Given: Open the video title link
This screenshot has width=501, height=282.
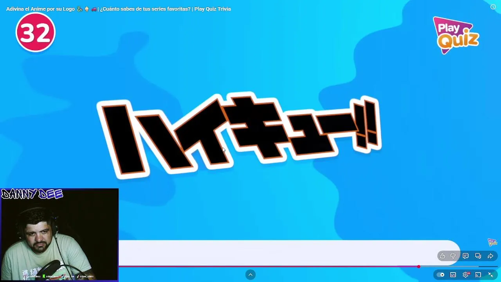Looking at the screenshot, I should [x=118, y=9].
